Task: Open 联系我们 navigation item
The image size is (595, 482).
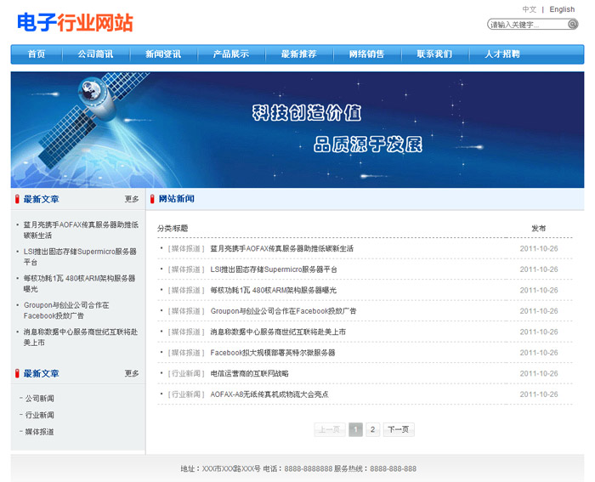Action: 434,54
